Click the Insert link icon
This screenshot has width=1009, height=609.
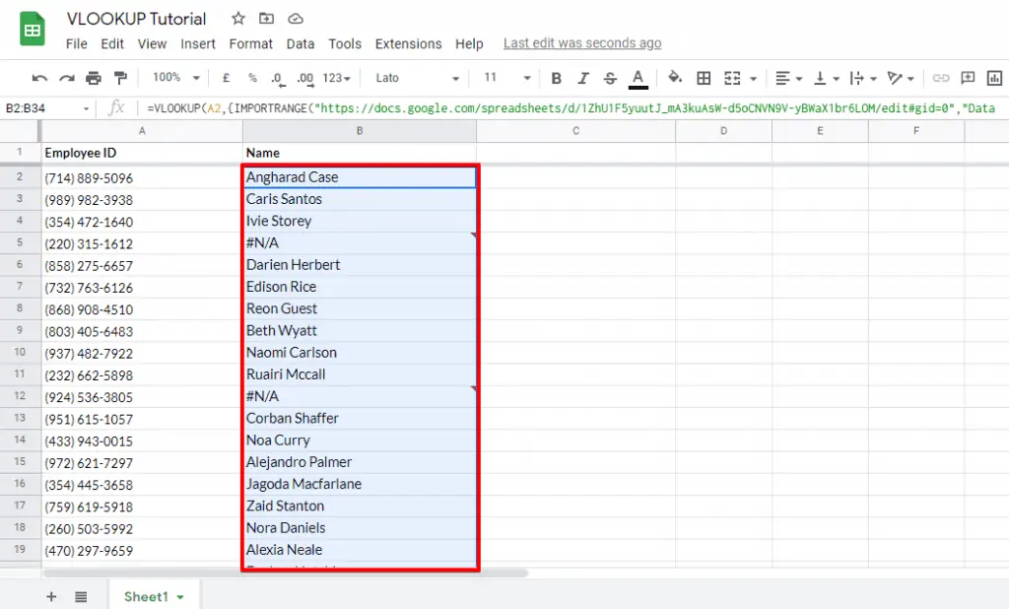(x=941, y=77)
